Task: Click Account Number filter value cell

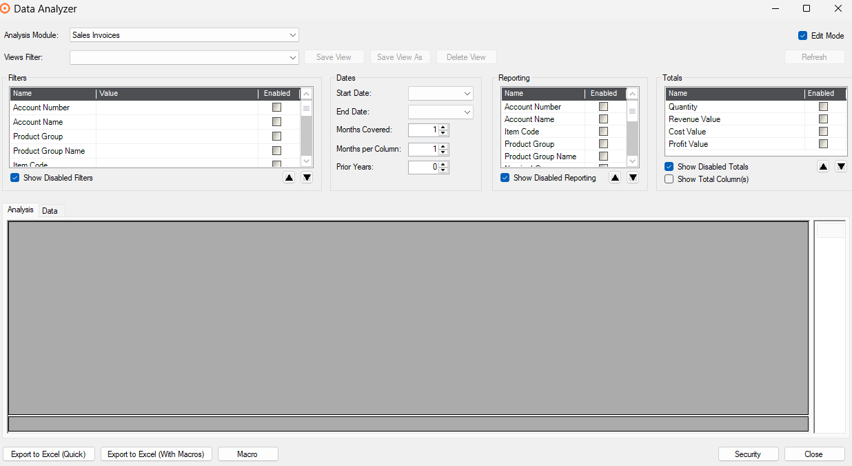Action: tap(177, 108)
